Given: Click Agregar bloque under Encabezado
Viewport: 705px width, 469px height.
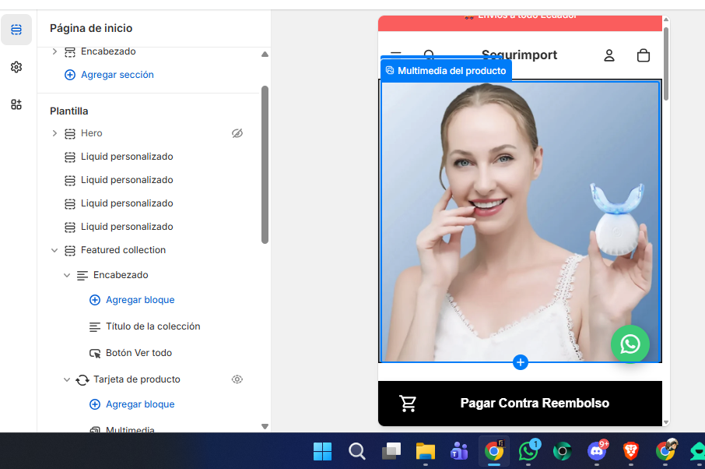Looking at the screenshot, I should (x=139, y=300).
